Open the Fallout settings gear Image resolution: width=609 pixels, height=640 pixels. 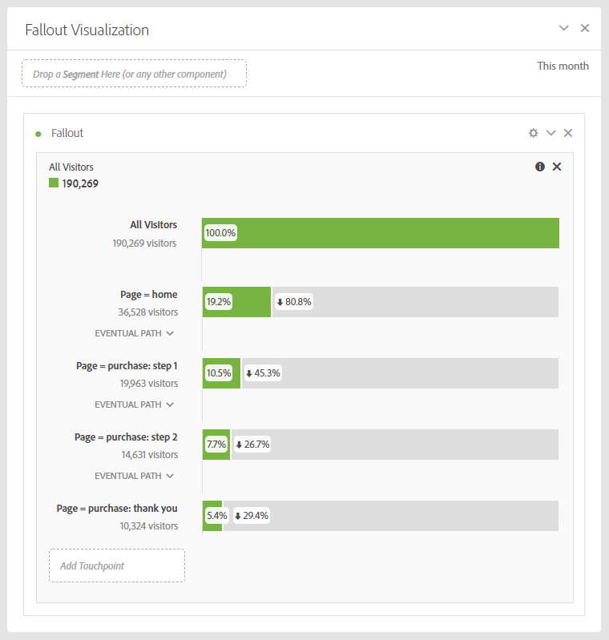pos(534,133)
